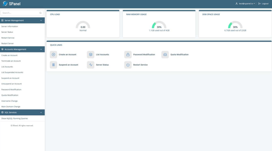272x151 pixels.
Task: Click the search magnifier icon in sidebar
Action: pos(40,13)
